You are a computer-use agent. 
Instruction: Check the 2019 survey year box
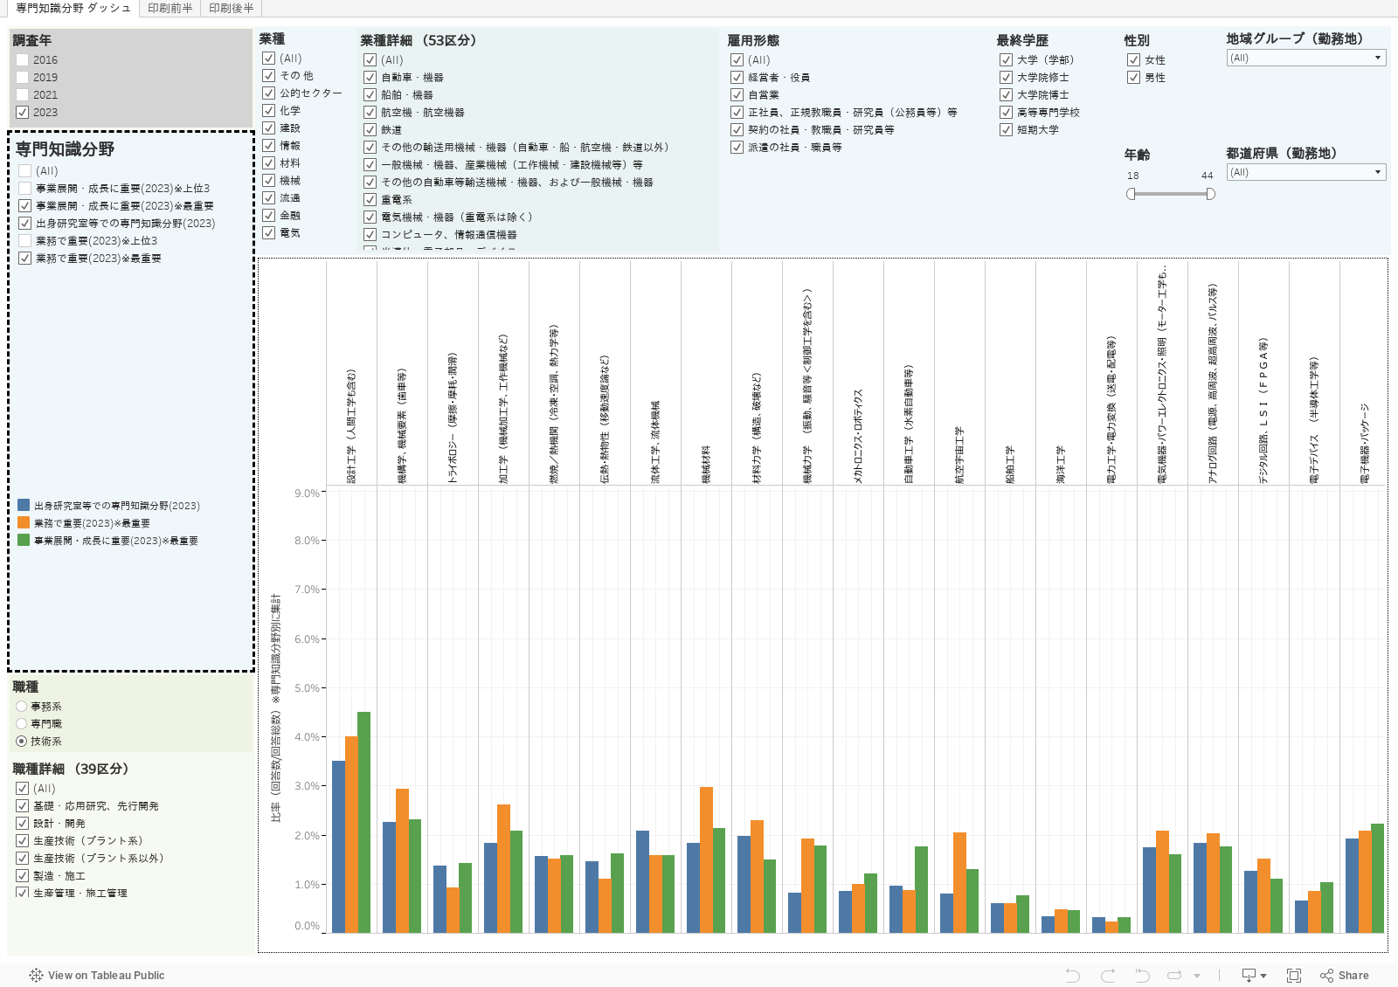pos(23,78)
